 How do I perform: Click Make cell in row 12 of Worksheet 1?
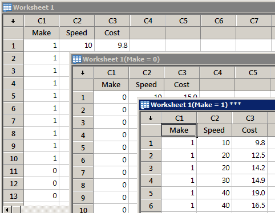pyautogui.click(x=42, y=183)
